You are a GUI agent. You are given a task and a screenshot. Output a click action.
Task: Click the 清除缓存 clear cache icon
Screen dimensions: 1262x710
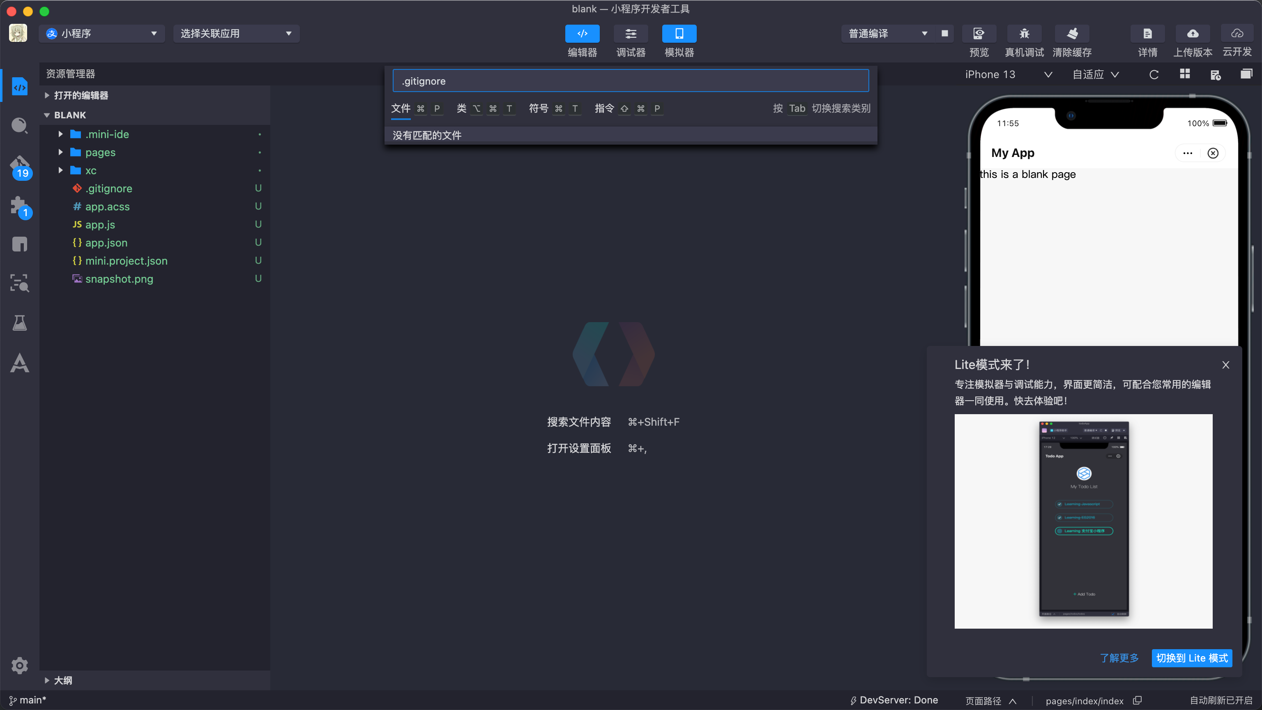coord(1072,33)
